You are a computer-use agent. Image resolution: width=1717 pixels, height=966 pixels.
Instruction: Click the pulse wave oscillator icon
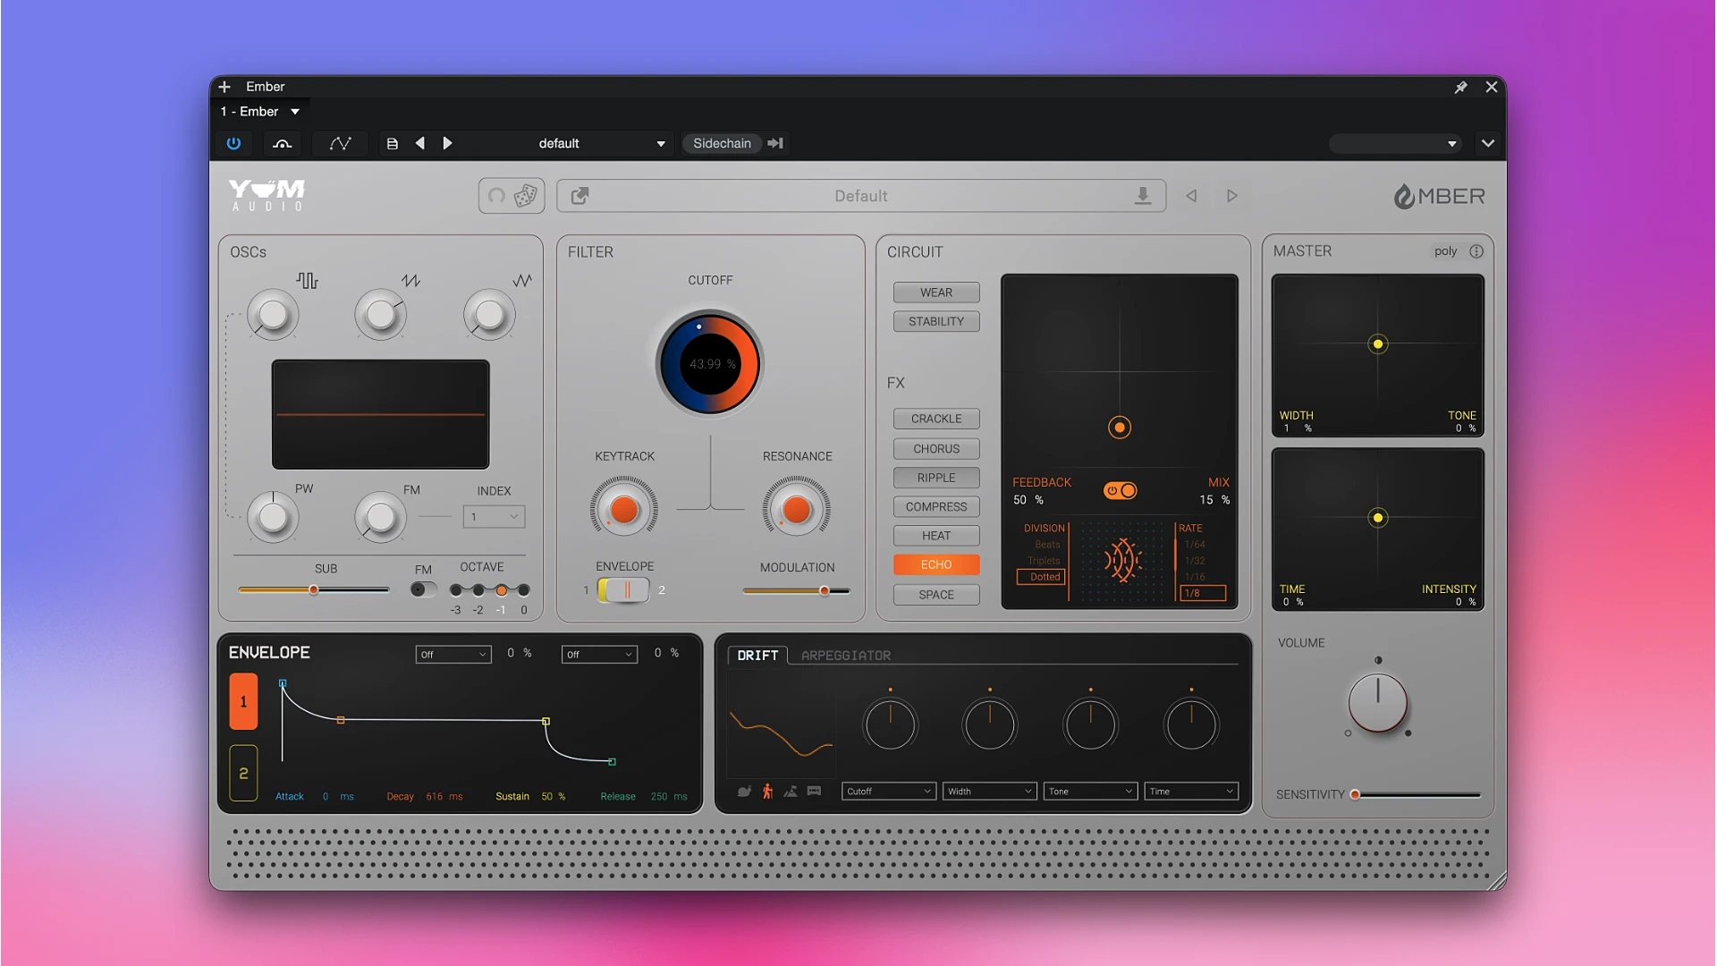point(307,281)
